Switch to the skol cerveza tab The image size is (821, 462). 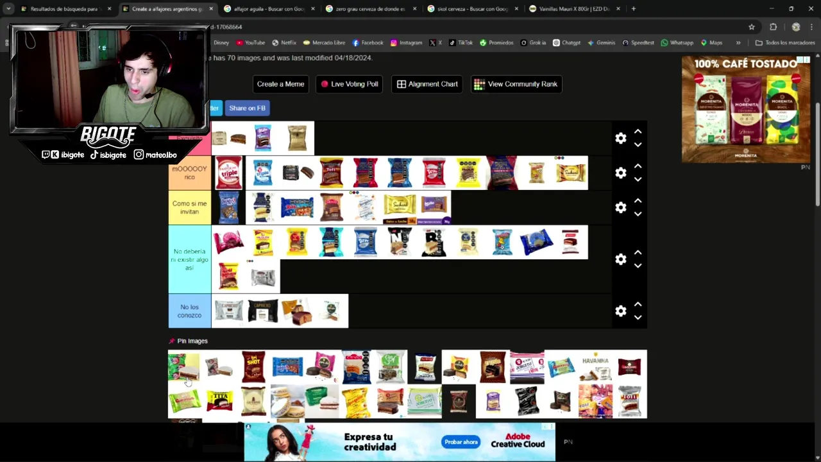pos(471,9)
